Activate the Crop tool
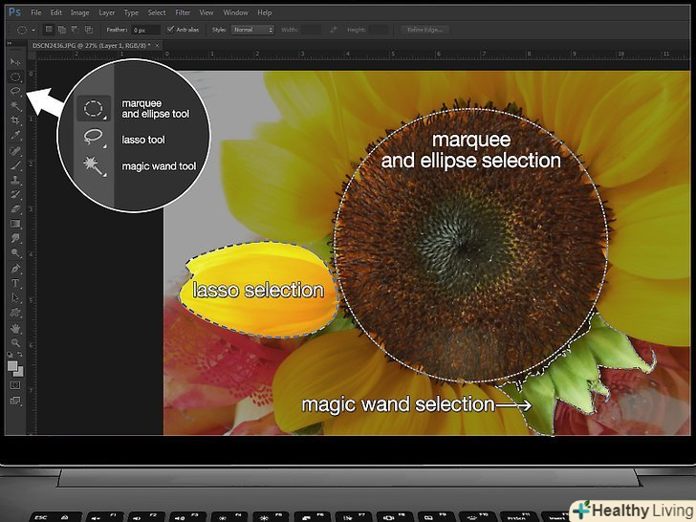Screen dimensions: 696x522 [15, 120]
